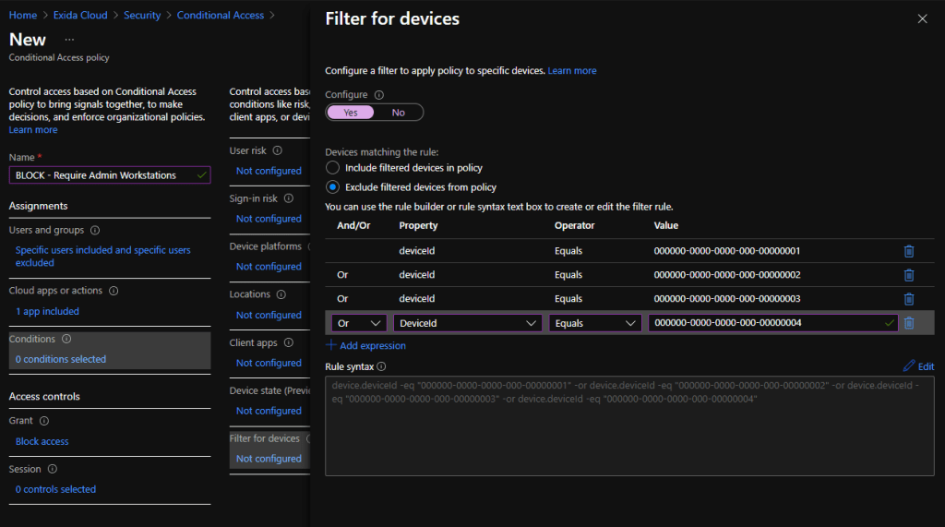Expand the DeviceId property dropdown
Image resolution: width=945 pixels, height=527 pixels.
(467, 324)
